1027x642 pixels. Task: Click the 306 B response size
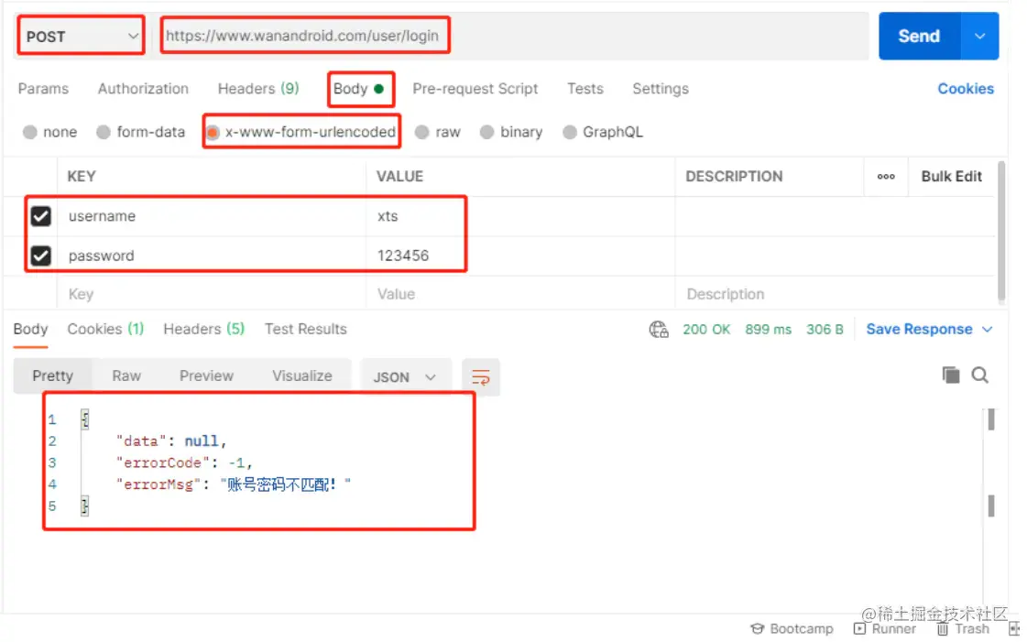[825, 329]
